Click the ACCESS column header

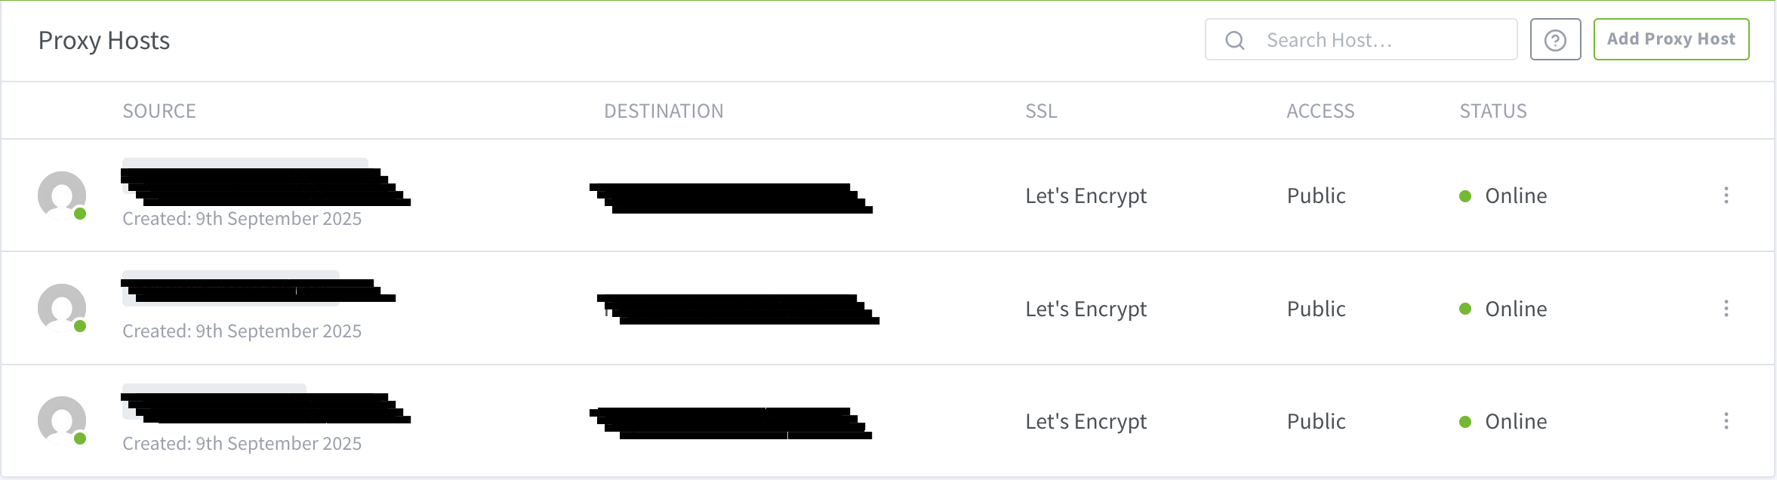[x=1320, y=111]
